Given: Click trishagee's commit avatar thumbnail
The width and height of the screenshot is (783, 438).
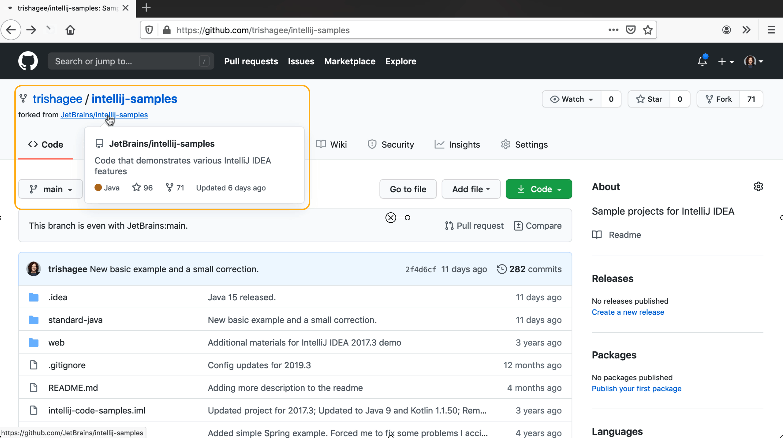Looking at the screenshot, I should 33,269.
